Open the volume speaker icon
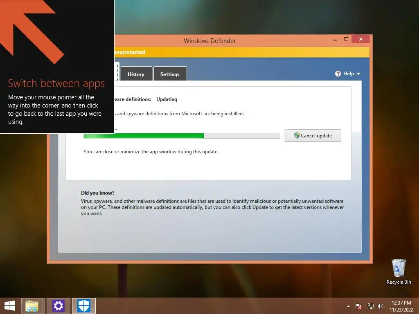Screen dimensions: 419x314 381,306
